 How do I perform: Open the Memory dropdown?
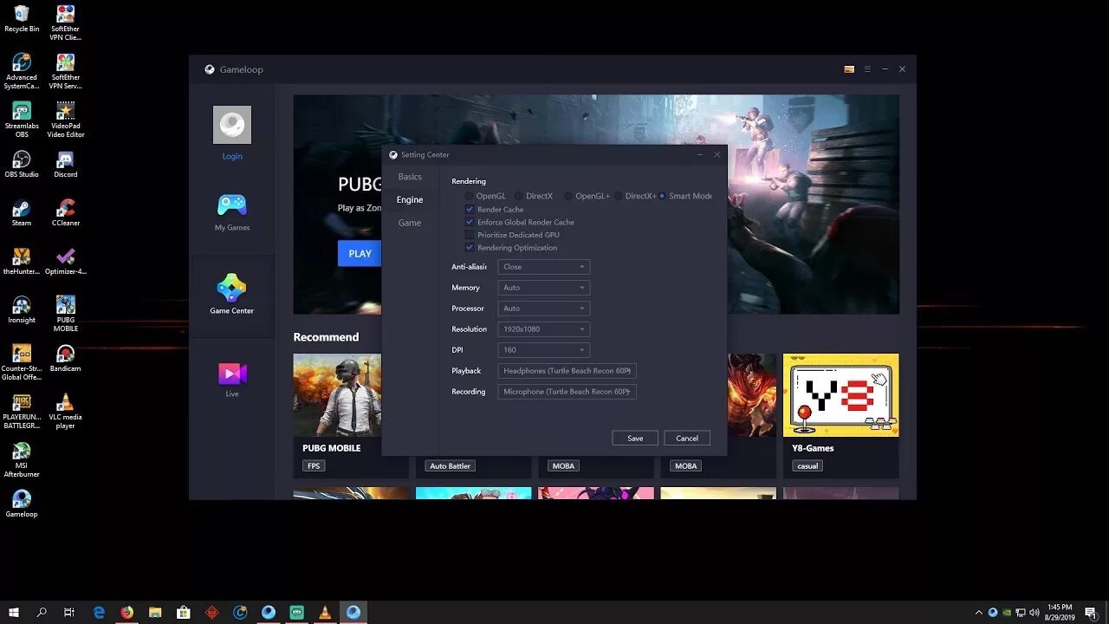coord(544,288)
